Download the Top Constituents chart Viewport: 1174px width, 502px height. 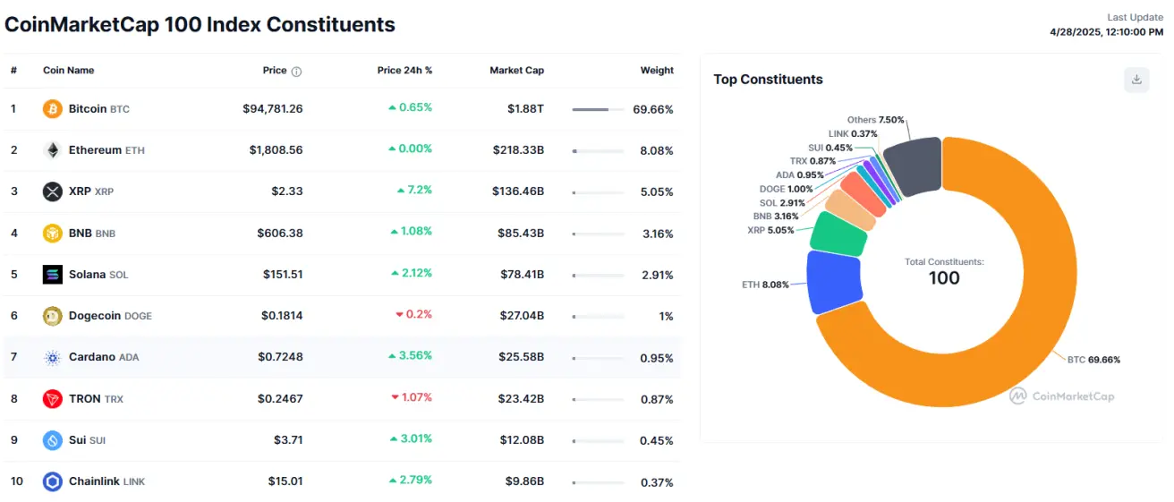click(x=1136, y=80)
